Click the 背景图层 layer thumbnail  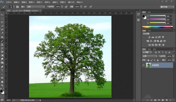pos(148,65)
